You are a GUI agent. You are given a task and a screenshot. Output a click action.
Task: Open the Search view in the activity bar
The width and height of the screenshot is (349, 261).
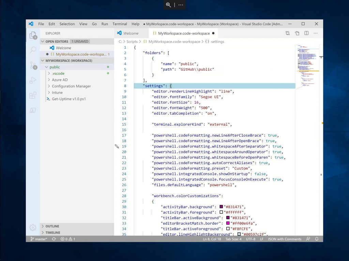(33, 50)
